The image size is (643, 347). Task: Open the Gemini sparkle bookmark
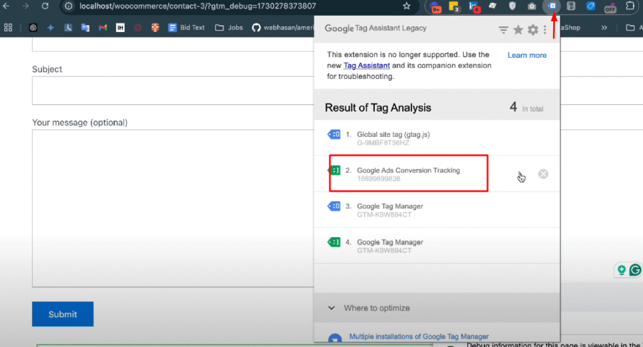coord(50,28)
